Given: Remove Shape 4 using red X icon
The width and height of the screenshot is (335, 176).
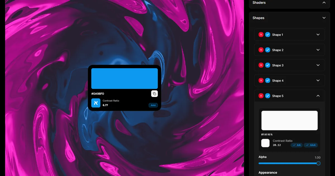Looking at the screenshot, I should click(x=261, y=80).
